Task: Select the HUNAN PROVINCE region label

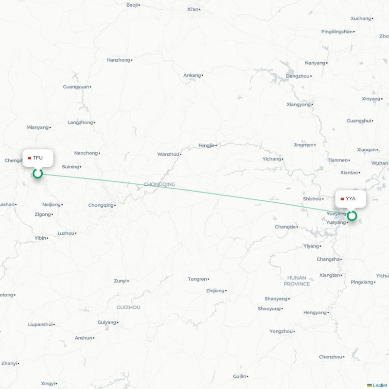Action: tap(297, 281)
